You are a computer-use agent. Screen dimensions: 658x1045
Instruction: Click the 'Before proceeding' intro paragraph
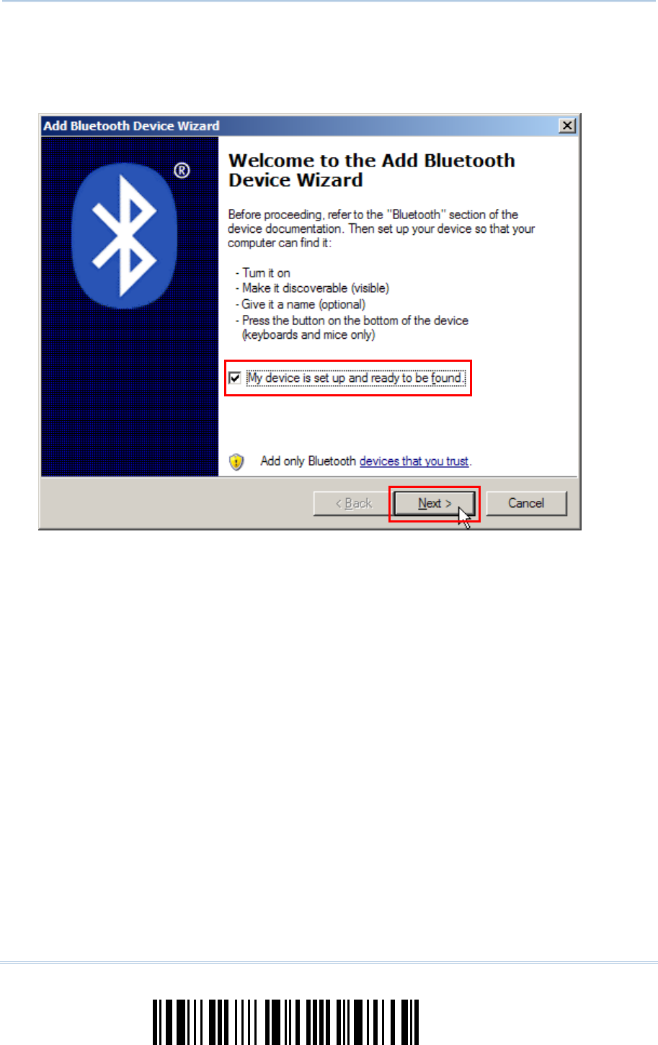click(381, 228)
